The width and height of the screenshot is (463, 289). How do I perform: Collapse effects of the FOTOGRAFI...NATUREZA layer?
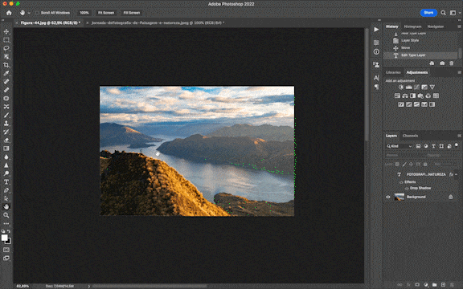pos(457,174)
